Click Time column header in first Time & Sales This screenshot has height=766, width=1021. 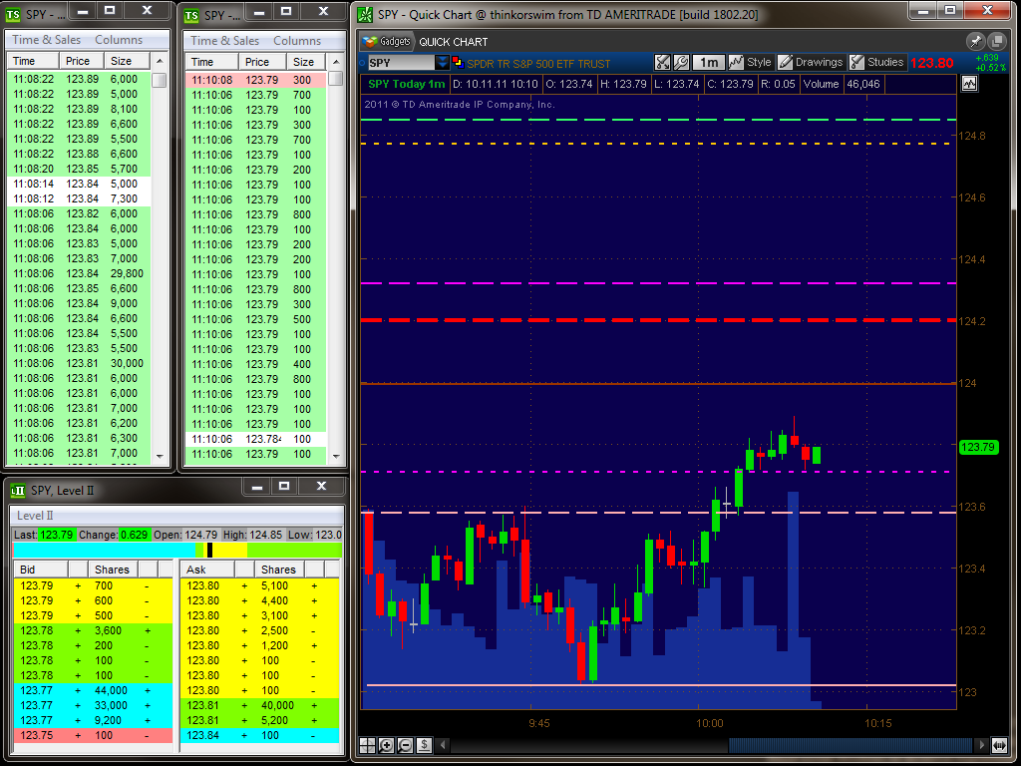click(x=33, y=61)
